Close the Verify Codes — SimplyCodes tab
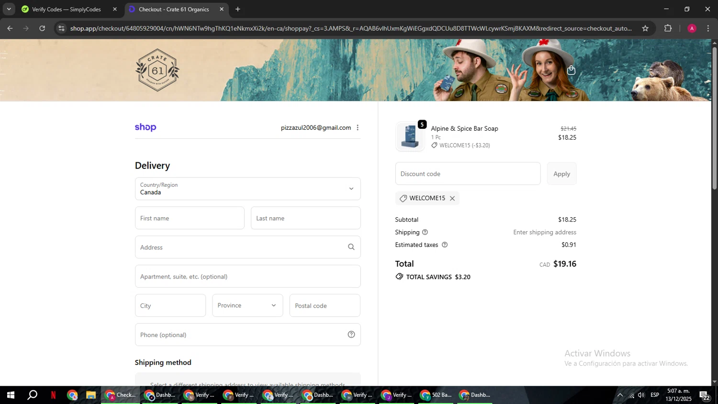This screenshot has height=404, width=718. click(115, 9)
